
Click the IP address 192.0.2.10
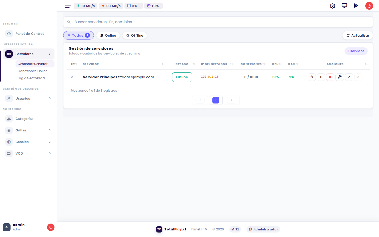[210, 77]
